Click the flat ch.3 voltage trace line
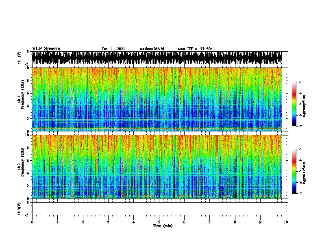This screenshot has width=322, height=249. tap(157, 209)
